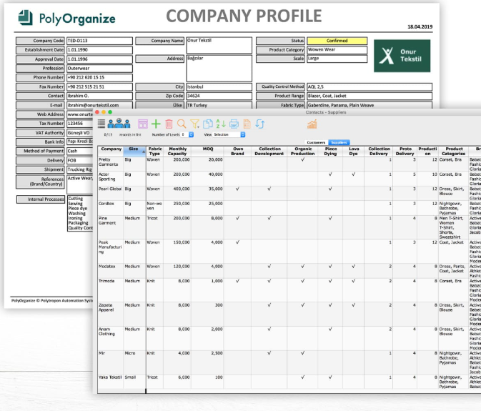This screenshot has height=411, width=481.
Task: Click the Collection Delivery column header
Action: [x=379, y=152]
